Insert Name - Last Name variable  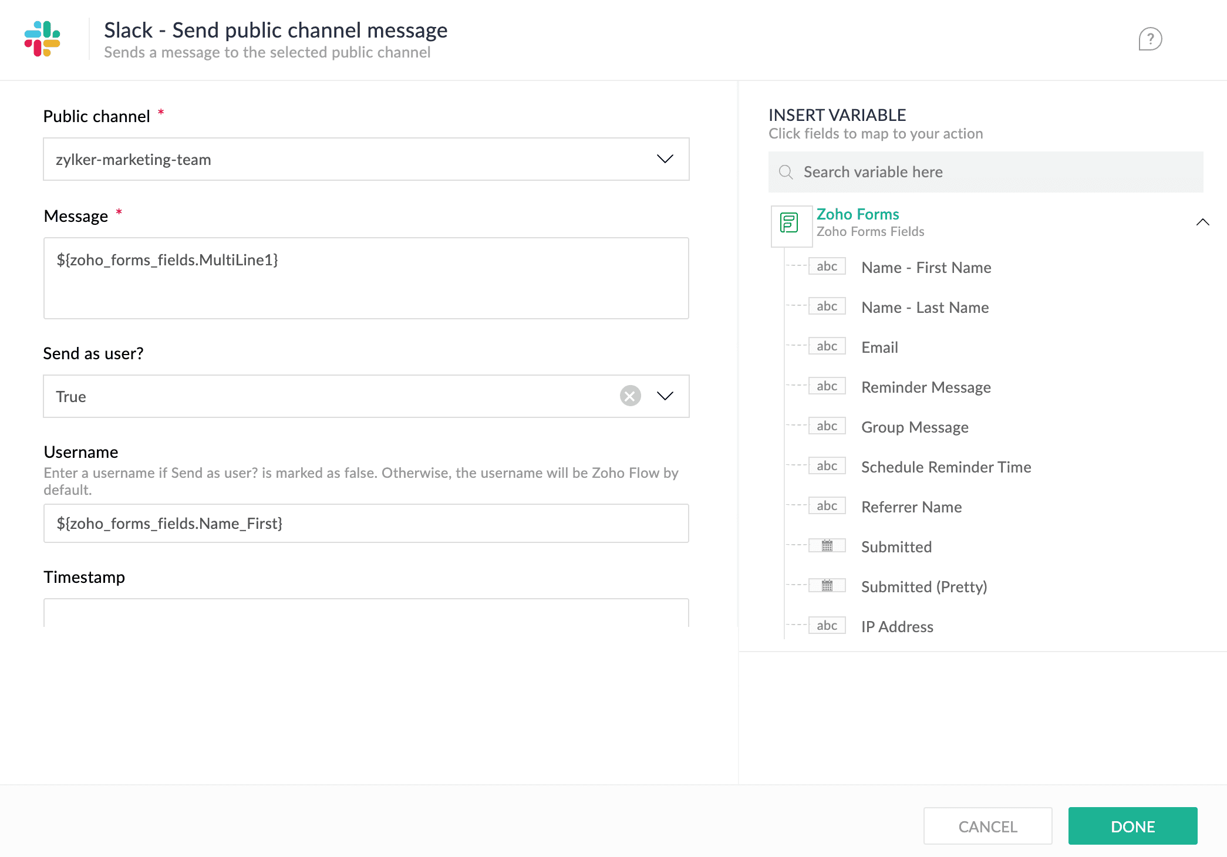click(925, 308)
